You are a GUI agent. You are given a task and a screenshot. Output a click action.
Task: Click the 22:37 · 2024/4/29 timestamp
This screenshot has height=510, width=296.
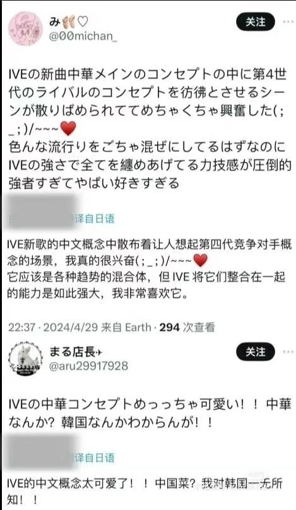[53, 327]
